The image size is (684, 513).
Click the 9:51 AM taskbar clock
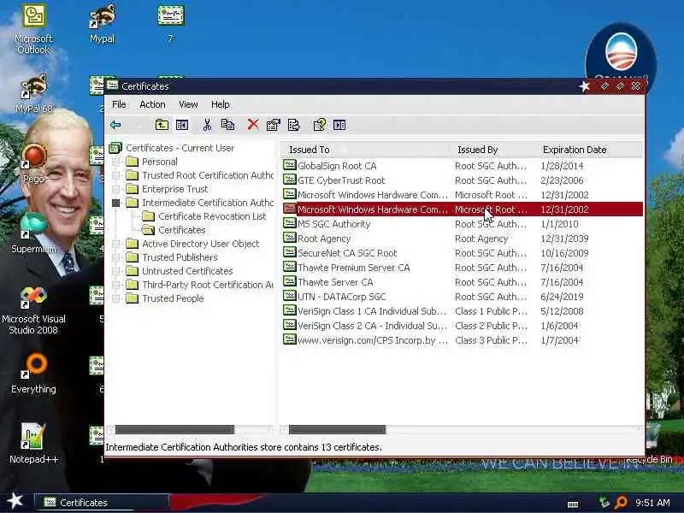tap(652, 503)
